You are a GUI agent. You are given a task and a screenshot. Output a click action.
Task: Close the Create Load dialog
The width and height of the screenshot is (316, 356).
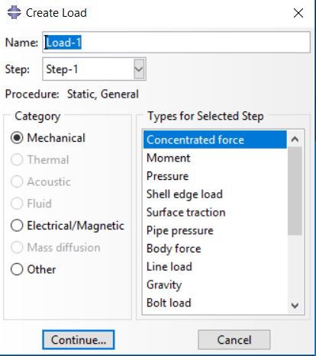click(x=298, y=13)
